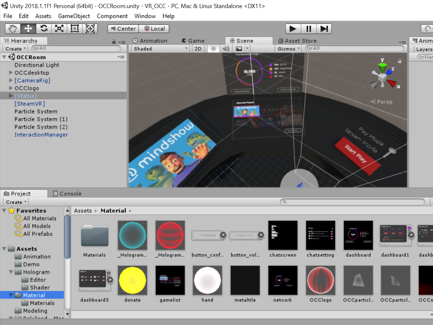Step one frame forward
Viewport: 433px width, 325px height.
tap(324, 29)
